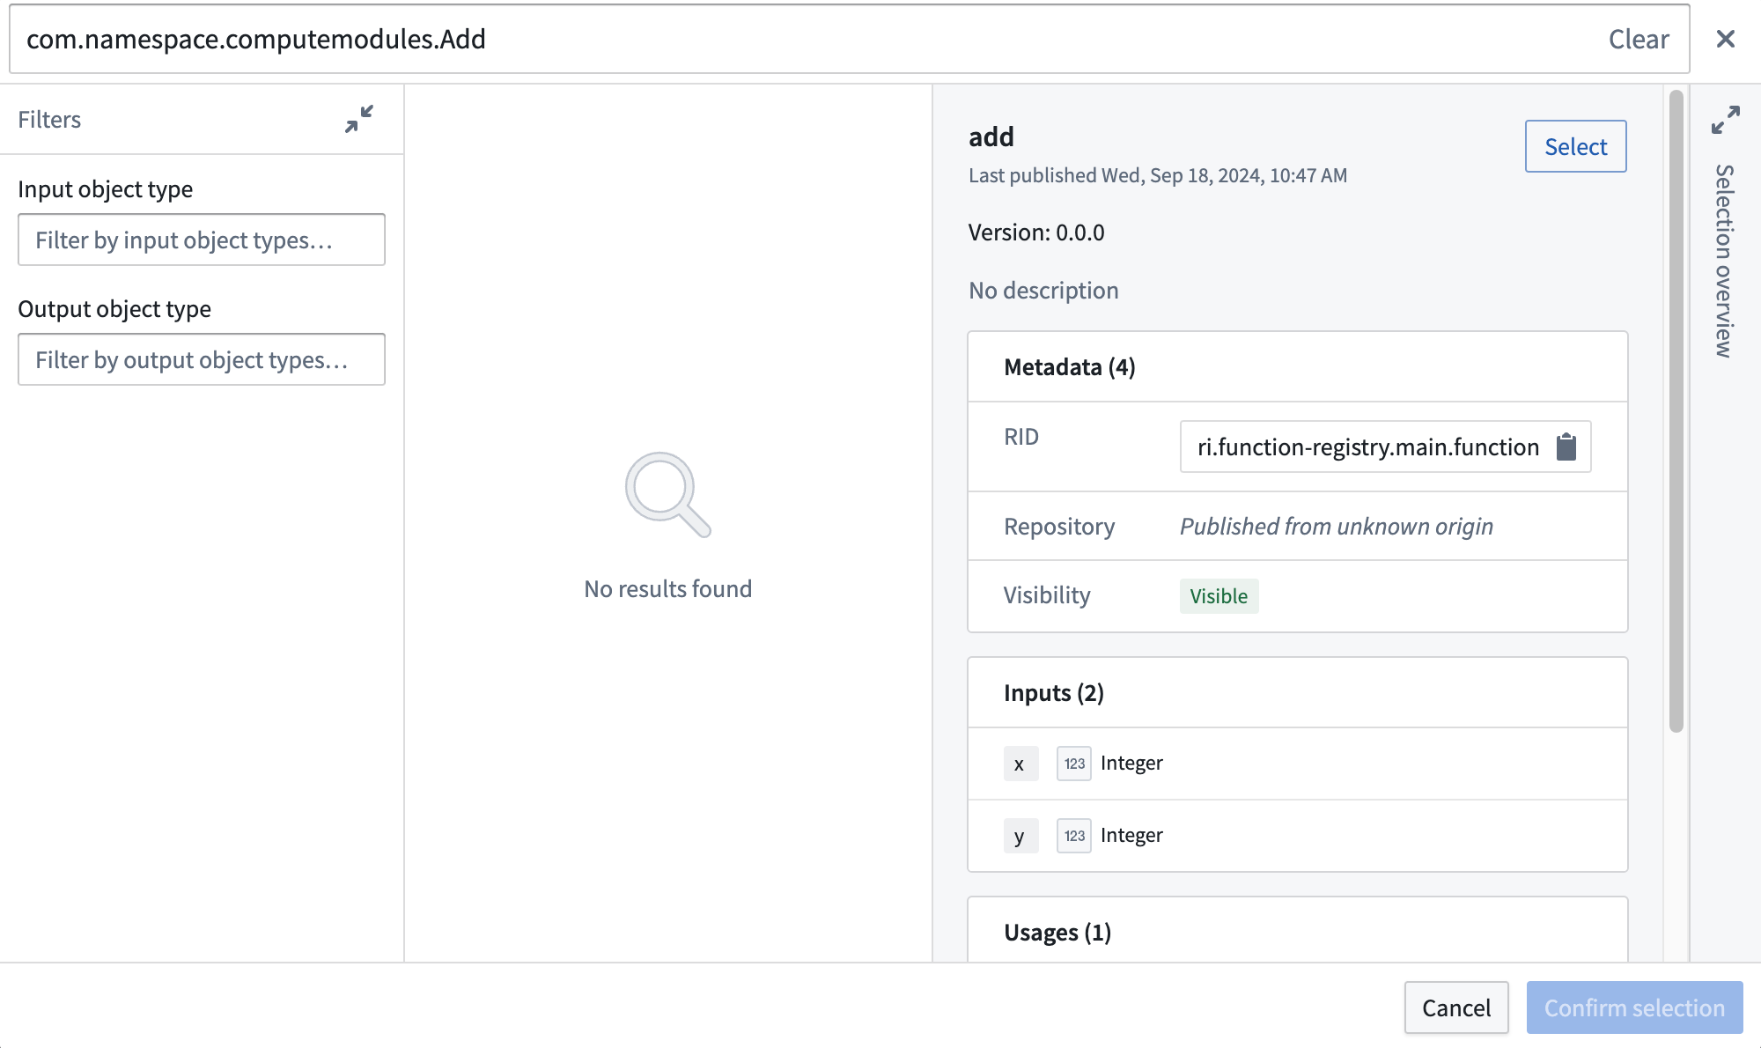Cancel the function selection
Viewport: 1761px width, 1048px height.
coord(1455,1007)
